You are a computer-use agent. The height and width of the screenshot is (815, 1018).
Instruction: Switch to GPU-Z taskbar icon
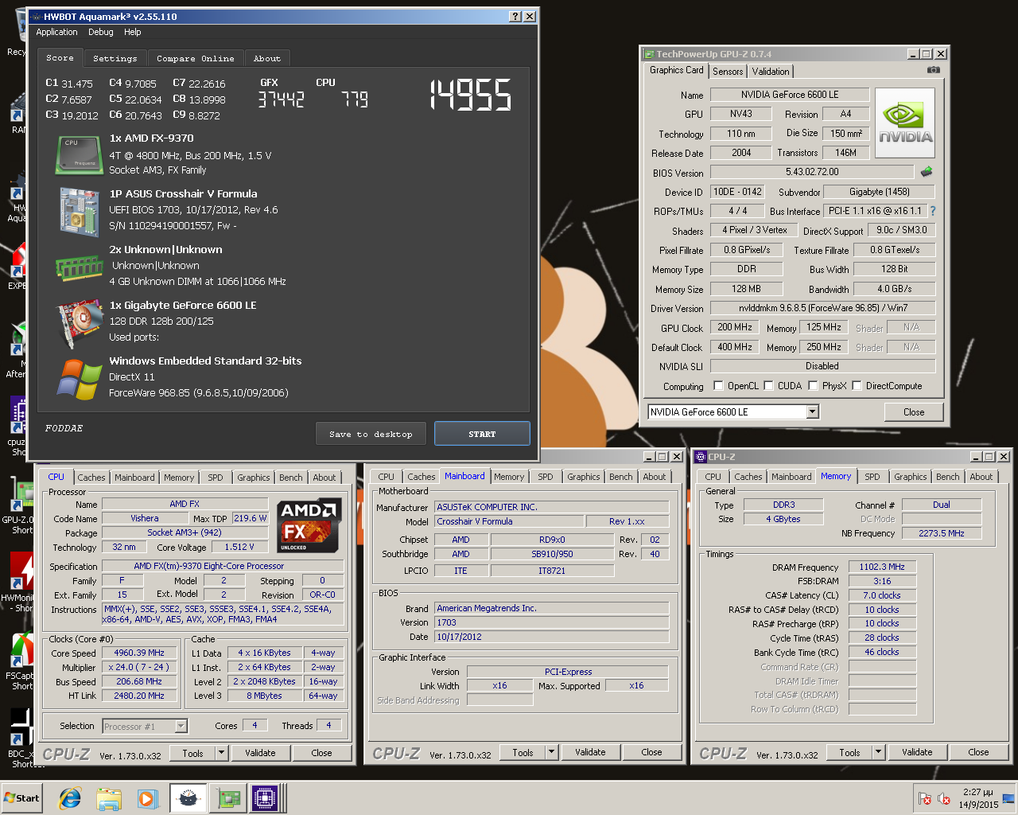[229, 798]
